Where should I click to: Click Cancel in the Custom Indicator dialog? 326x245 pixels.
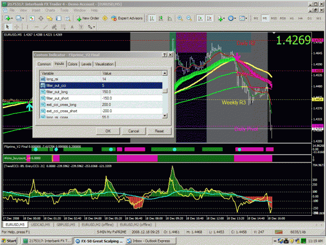click(134, 131)
